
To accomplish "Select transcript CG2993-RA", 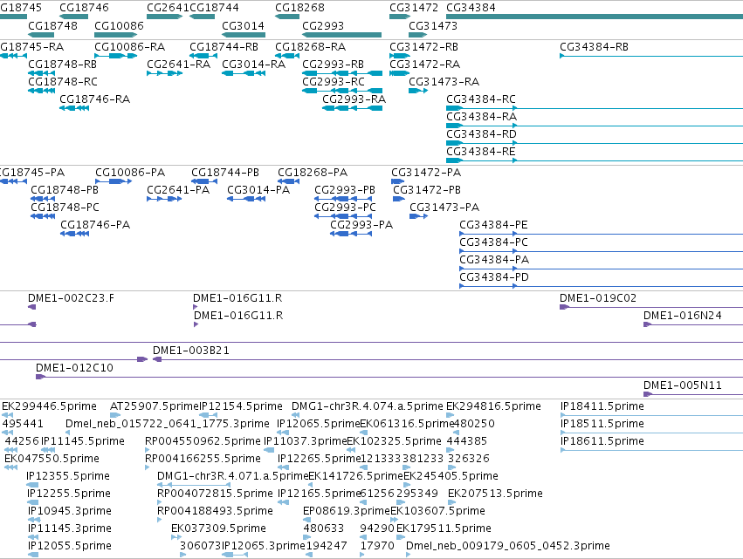I will tap(352, 108).
